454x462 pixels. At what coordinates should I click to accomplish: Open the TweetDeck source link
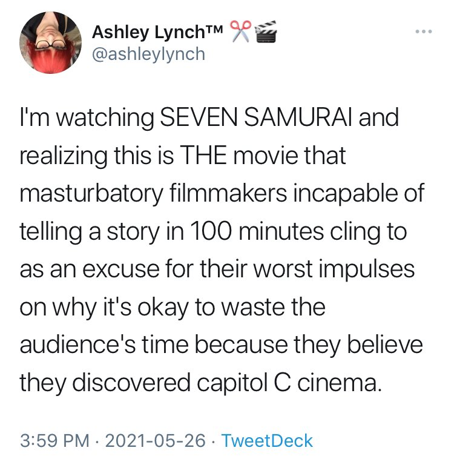(x=267, y=440)
